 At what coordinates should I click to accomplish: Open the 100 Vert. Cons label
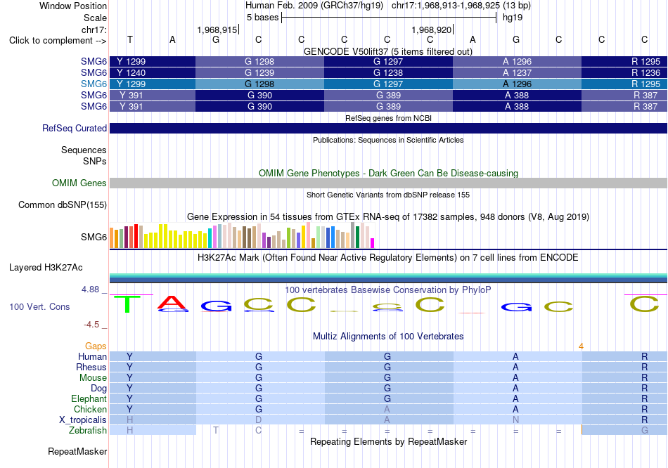tap(39, 306)
